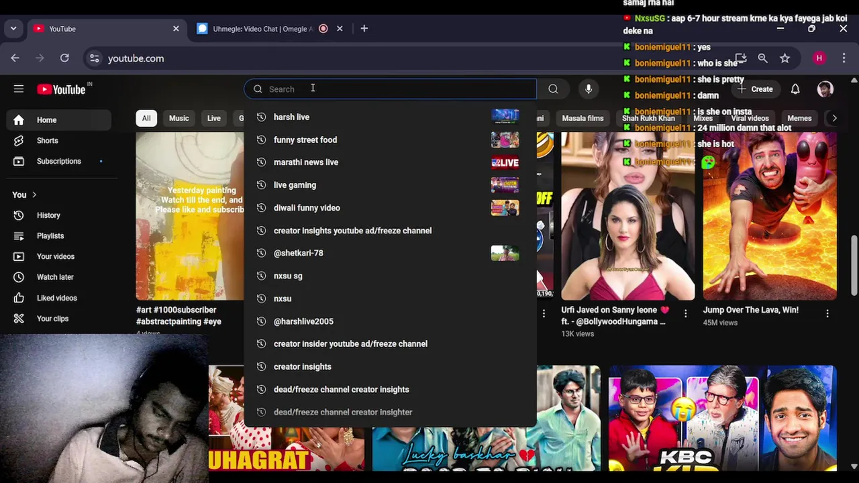Open Chrome profile H icon
The image size is (859, 483).
[x=819, y=58]
